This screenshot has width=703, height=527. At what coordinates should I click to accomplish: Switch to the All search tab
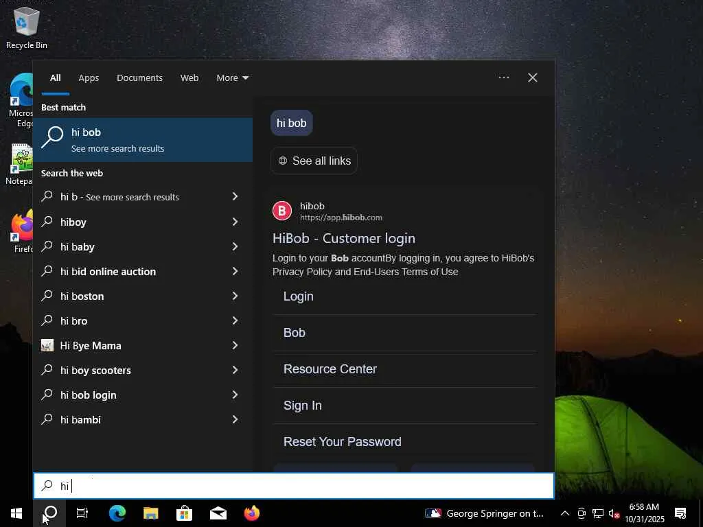pos(55,78)
